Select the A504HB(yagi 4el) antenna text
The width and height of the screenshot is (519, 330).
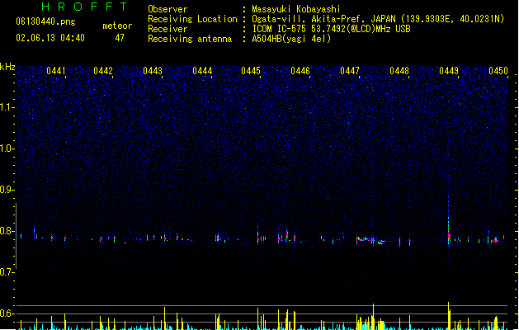[x=291, y=39]
